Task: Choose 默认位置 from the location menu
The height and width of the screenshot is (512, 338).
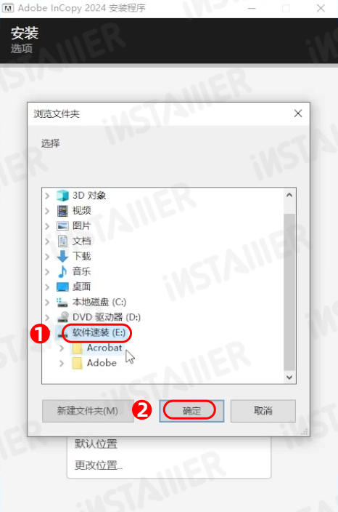Action: click(x=96, y=444)
